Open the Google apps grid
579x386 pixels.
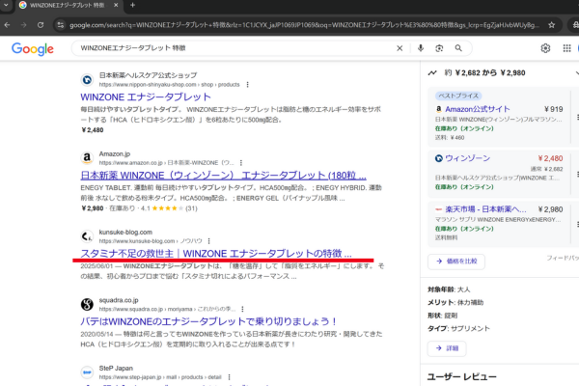[x=566, y=48]
